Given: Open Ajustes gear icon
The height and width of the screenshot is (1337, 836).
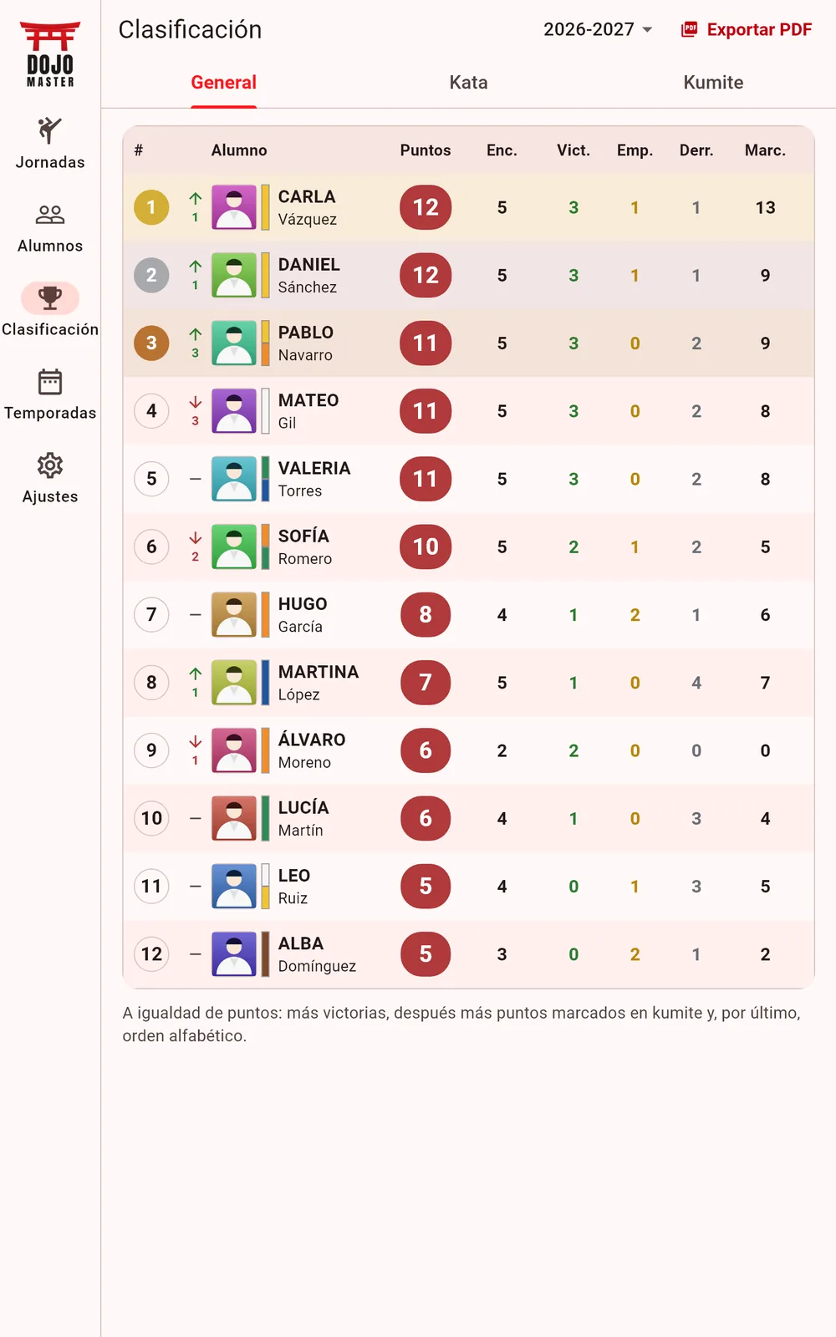Looking at the screenshot, I should [50, 465].
